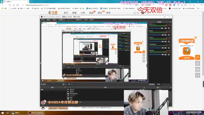Viewport: 204px width, 115px height.
Task: Click the 属性 gear button
Action: point(65,84)
